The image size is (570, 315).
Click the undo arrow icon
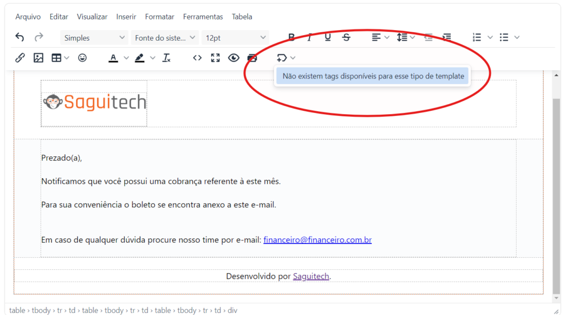19,37
